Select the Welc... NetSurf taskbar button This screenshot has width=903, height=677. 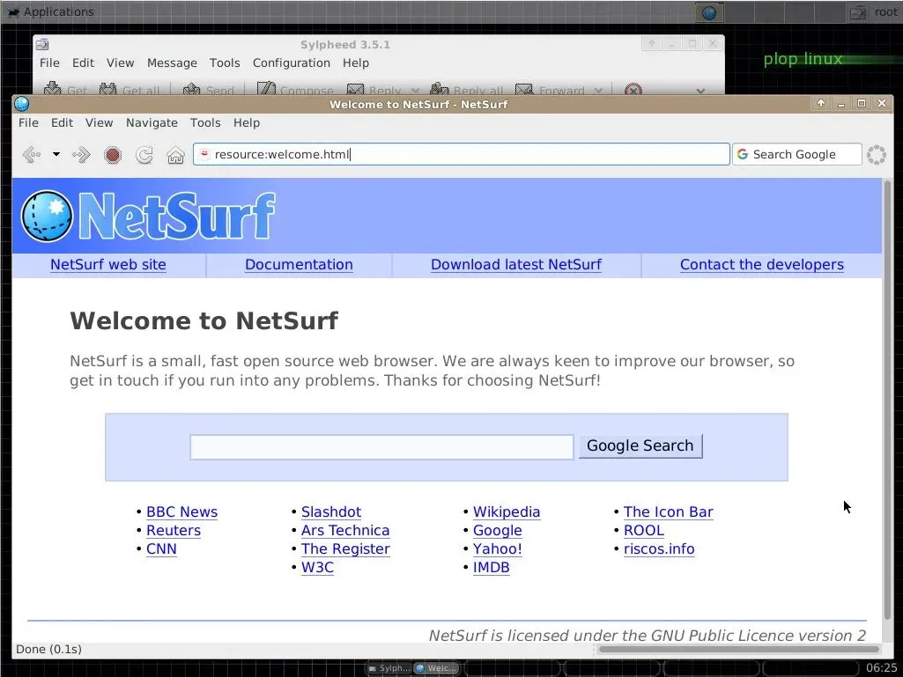(x=436, y=668)
